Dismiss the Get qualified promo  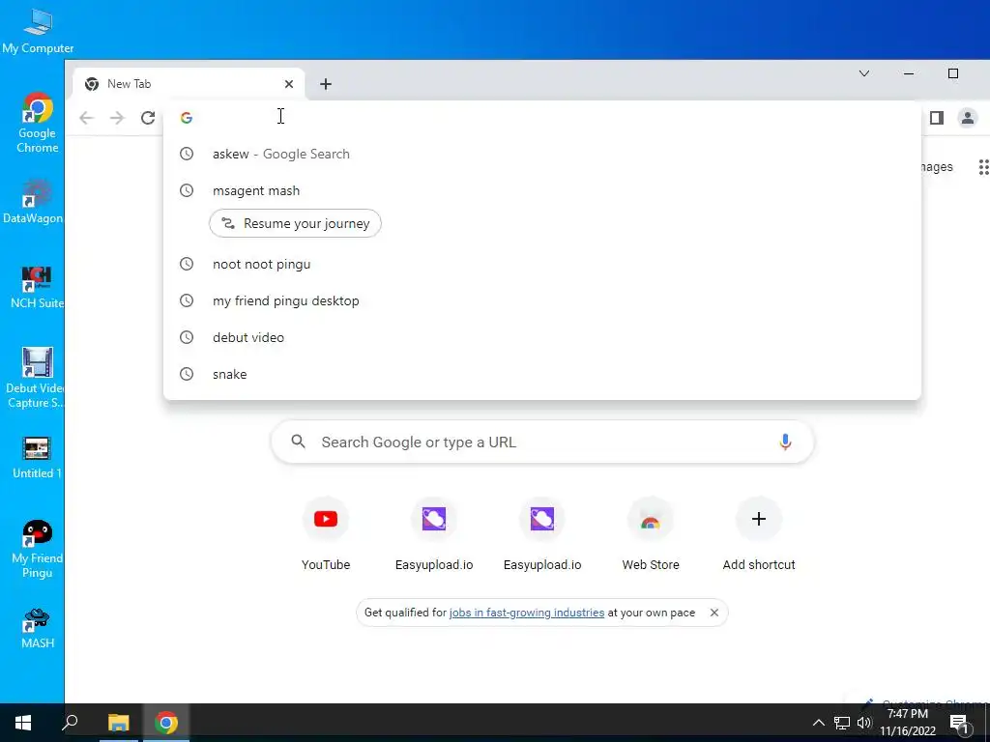coord(714,613)
